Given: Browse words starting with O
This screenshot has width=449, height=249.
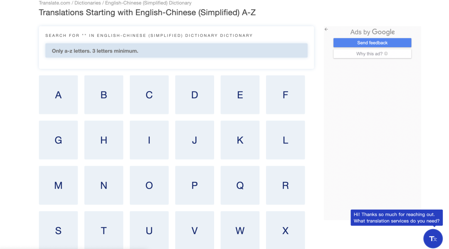Looking at the screenshot, I should click(x=149, y=185).
